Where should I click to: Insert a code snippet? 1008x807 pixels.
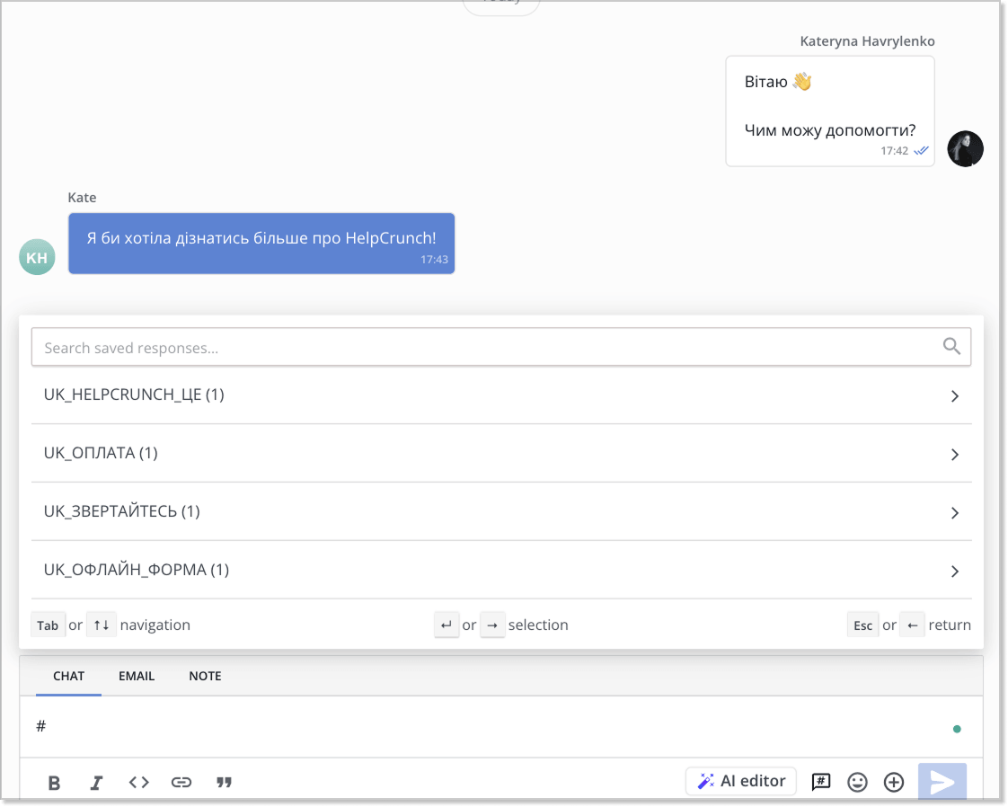138,782
